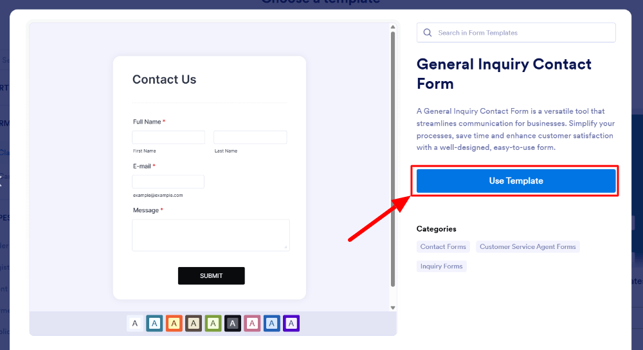Select the teal theme swatch
This screenshot has height=350, width=643.
pos(154,324)
